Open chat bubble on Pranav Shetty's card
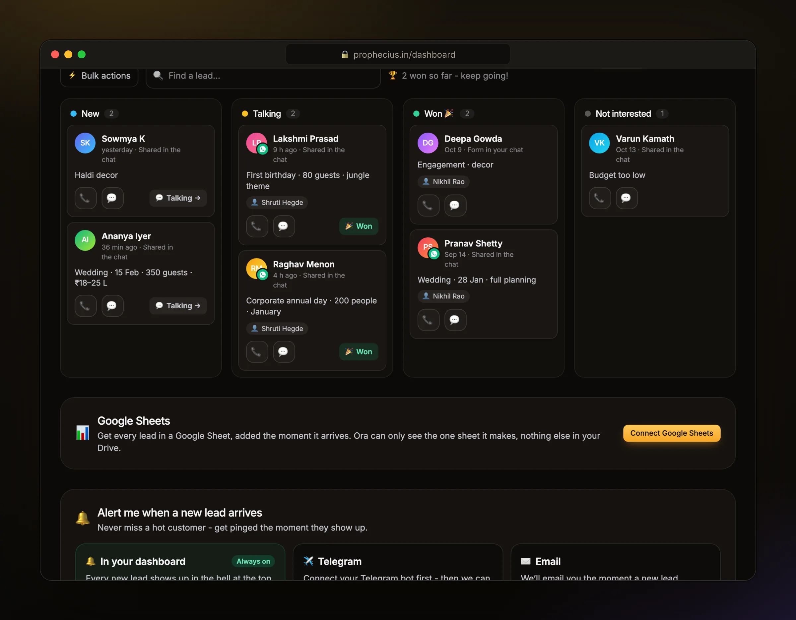The height and width of the screenshot is (620, 796). tap(455, 320)
